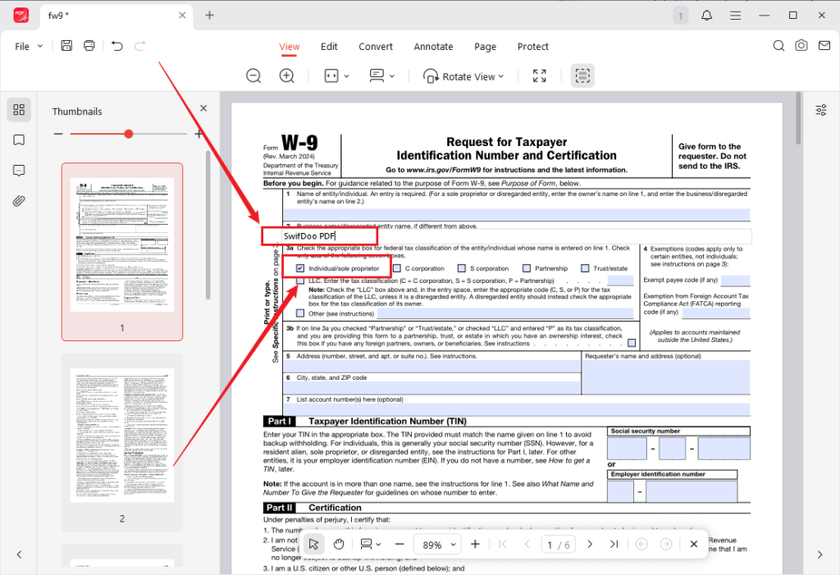Go back to previous view
The width and height of the screenshot is (840, 575).
click(x=641, y=544)
